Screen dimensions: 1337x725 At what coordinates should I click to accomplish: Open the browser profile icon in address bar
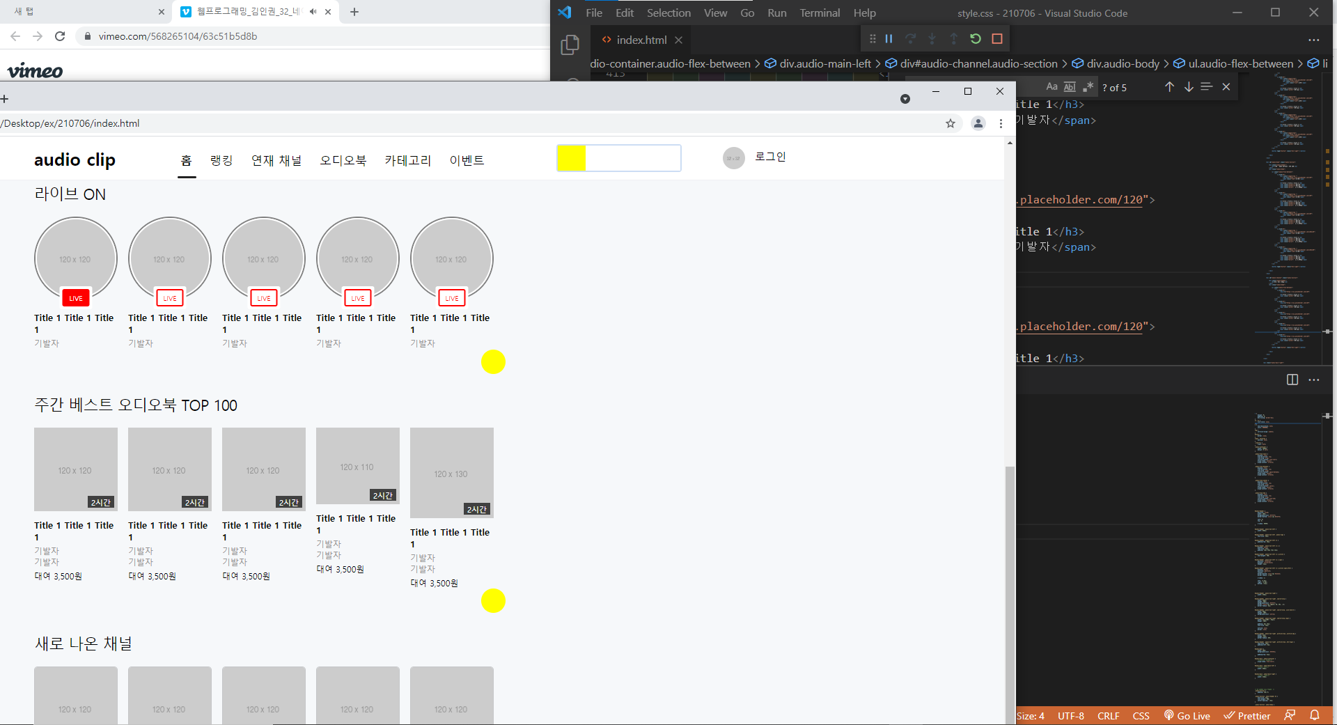(978, 123)
